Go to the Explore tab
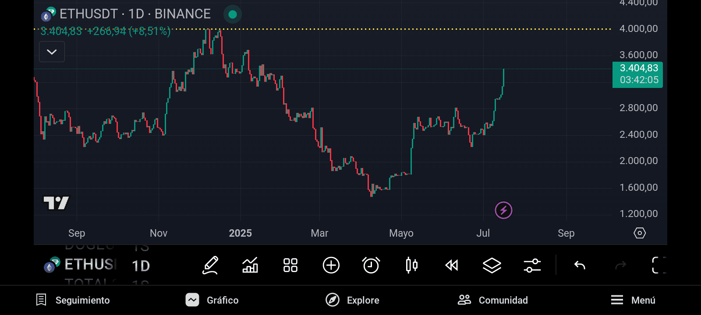The width and height of the screenshot is (701, 315). coord(352,300)
